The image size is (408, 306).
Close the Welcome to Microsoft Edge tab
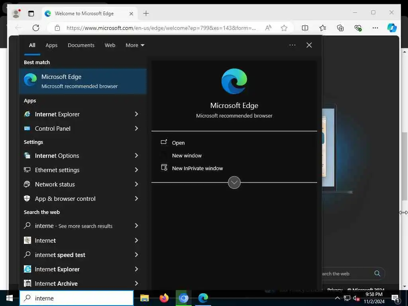click(x=131, y=14)
